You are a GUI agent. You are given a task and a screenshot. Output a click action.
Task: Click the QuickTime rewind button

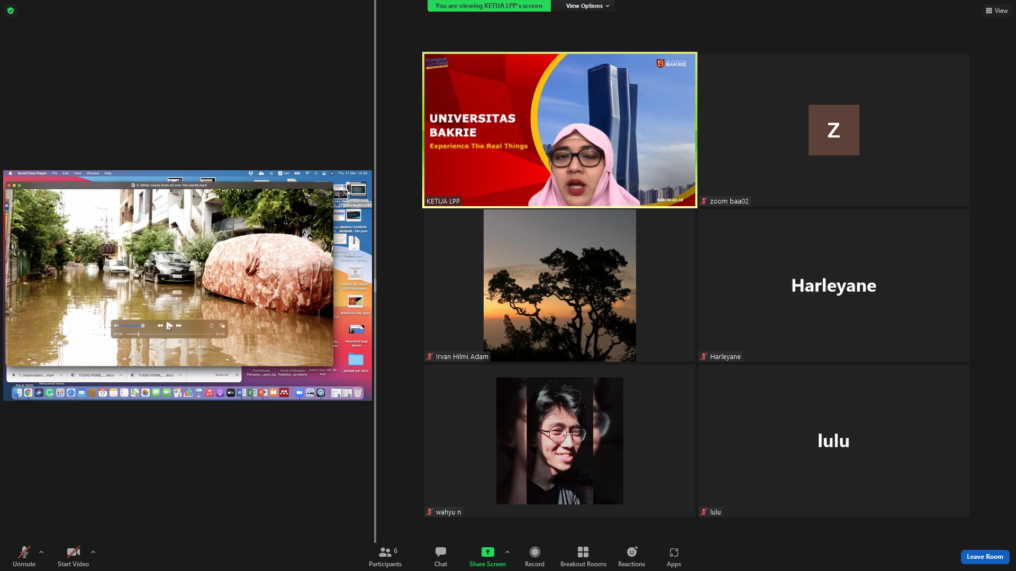160,326
